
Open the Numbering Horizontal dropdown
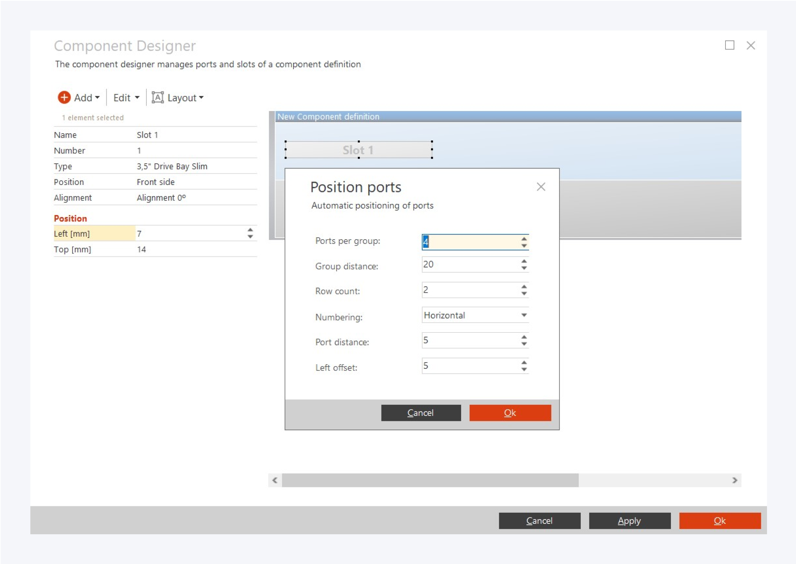coord(524,315)
